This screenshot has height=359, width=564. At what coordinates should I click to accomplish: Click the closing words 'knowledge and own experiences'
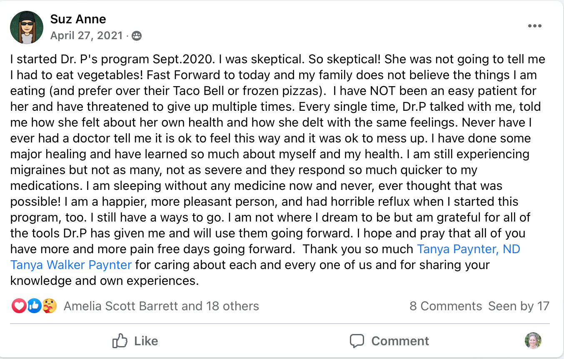[104, 281]
